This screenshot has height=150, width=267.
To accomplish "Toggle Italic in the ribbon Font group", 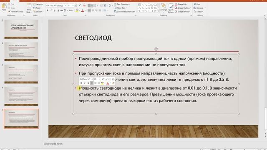I will click(51, 10).
